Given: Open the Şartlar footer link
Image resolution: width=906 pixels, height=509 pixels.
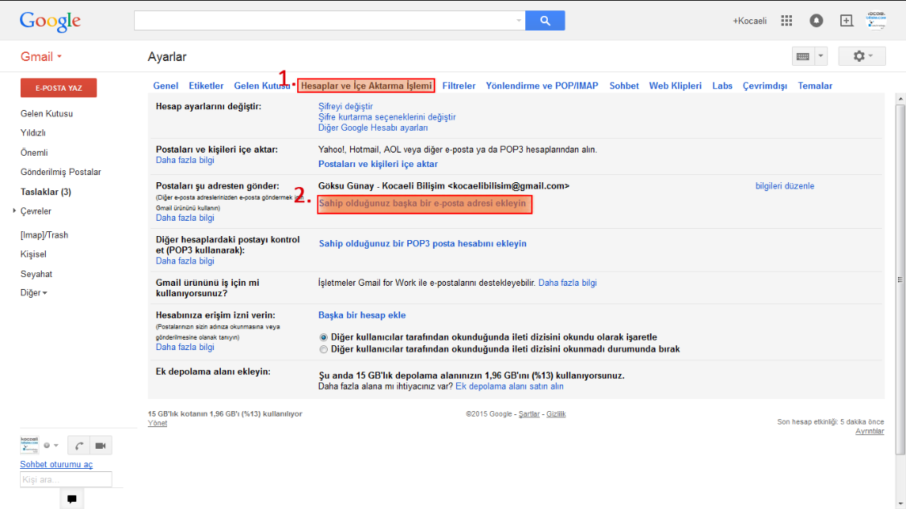Looking at the screenshot, I should (x=528, y=414).
